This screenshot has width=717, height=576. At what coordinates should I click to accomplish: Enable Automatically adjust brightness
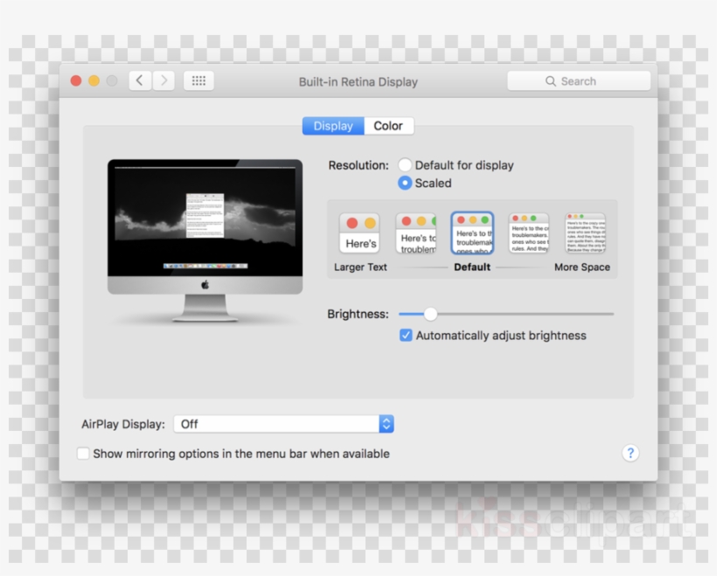(x=405, y=335)
